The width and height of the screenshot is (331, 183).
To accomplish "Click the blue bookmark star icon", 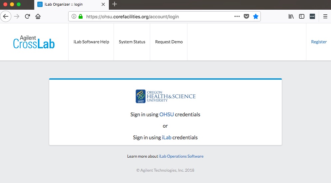I will point(255,16).
